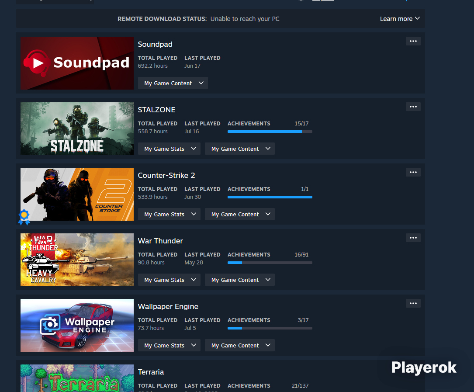Open STALZONE game thumbnail
474x392 pixels.
pos(77,129)
